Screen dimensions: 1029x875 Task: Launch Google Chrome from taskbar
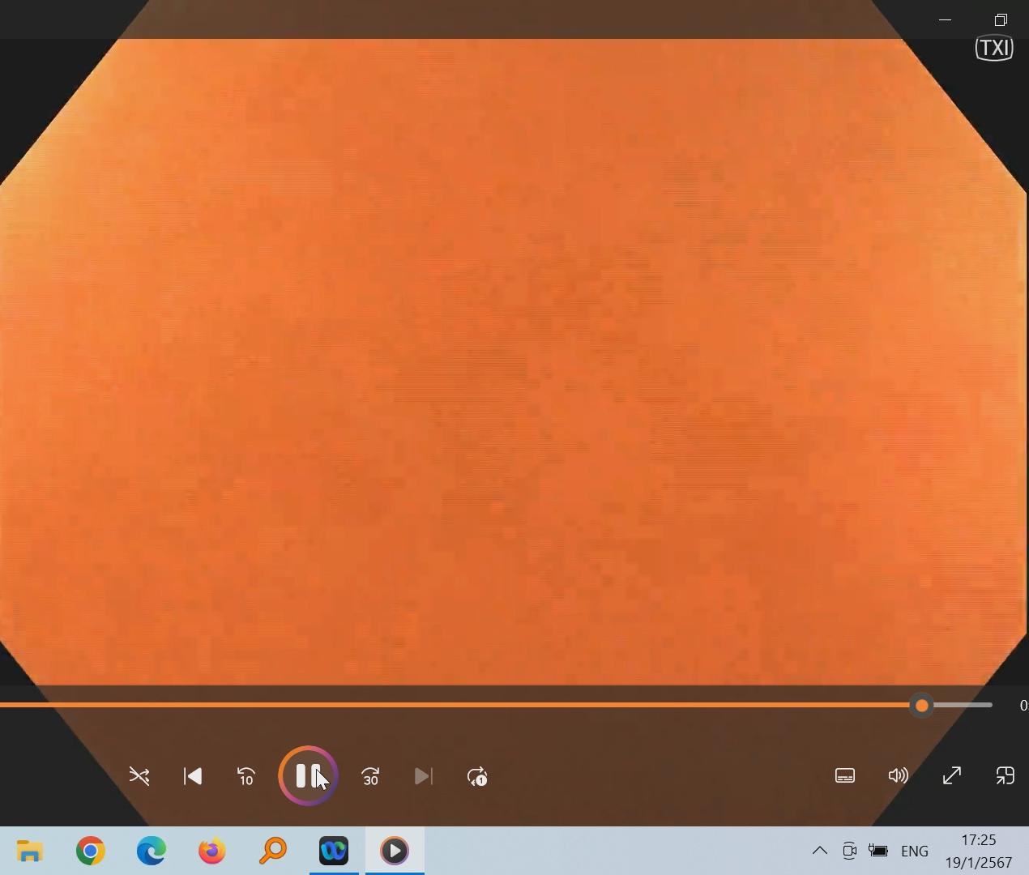91,851
